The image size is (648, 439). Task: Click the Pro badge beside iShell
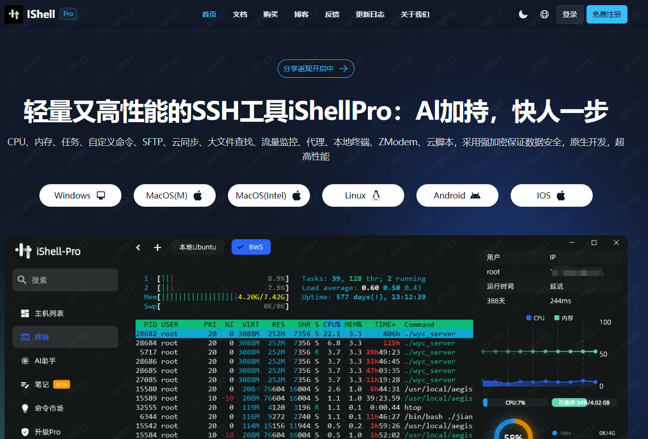point(68,14)
